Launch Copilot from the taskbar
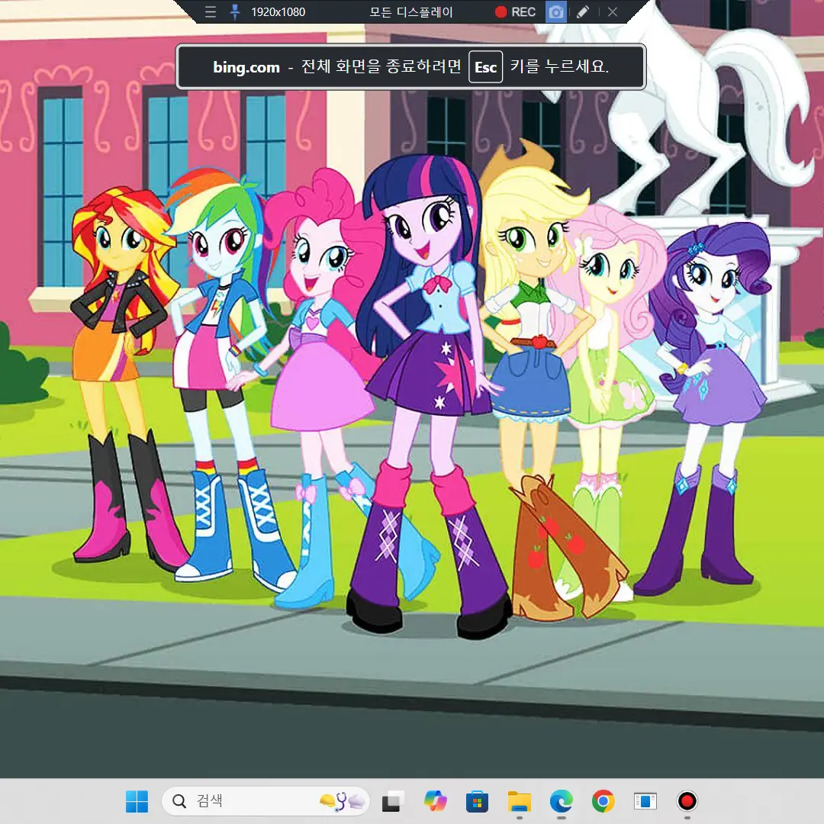Viewport: 824px width, 824px height. pos(435,801)
